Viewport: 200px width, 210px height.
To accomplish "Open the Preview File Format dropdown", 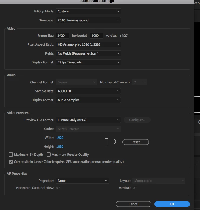I will tap(88, 120).
